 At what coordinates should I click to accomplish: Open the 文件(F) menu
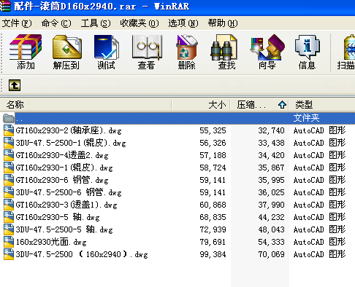(17, 23)
